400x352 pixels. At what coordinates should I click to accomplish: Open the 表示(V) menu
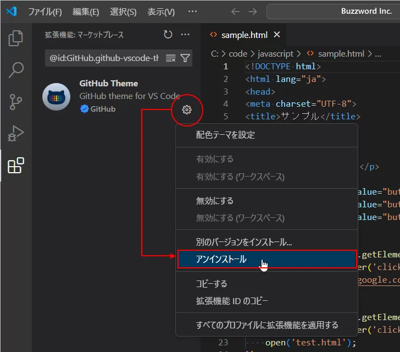[x=161, y=12]
